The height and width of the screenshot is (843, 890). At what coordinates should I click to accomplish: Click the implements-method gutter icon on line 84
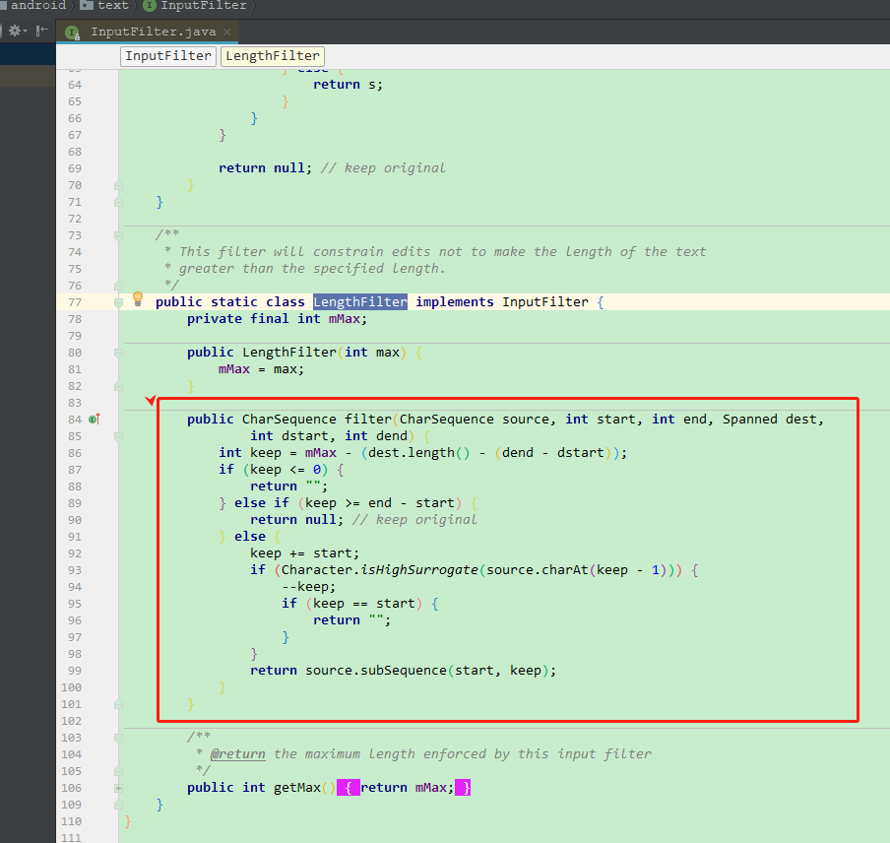95,420
